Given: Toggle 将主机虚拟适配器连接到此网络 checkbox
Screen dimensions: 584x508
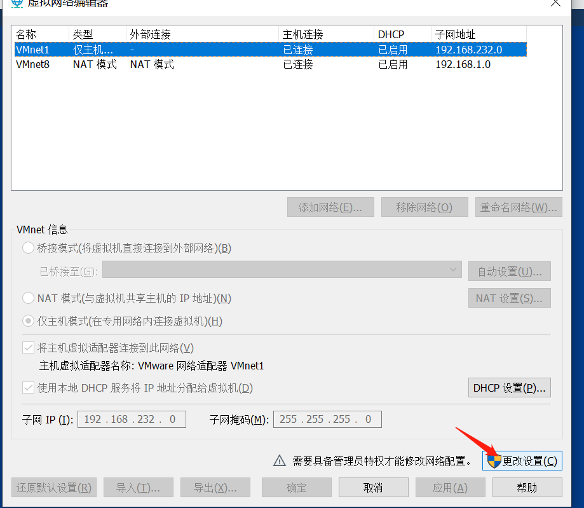Looking at the screenshot, I should (29, 348).
